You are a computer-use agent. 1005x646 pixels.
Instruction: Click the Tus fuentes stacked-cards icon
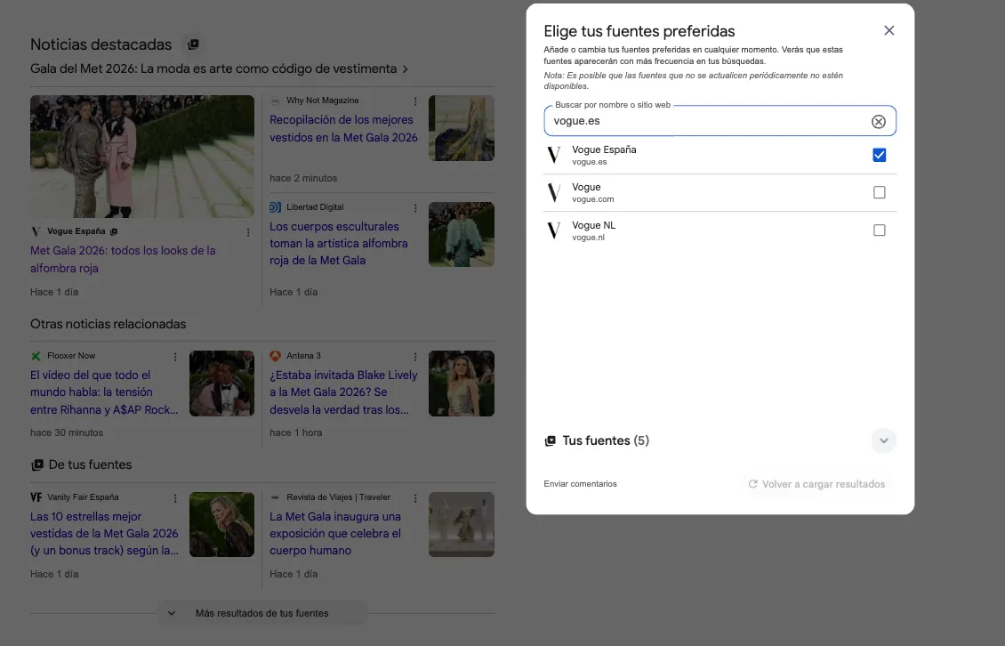(x=550, y=440)
